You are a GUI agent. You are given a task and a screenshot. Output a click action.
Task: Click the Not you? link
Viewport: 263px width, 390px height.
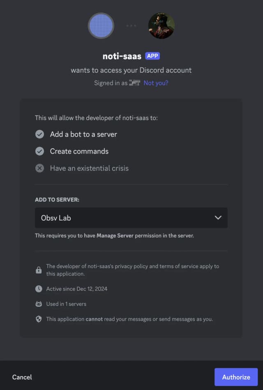156,83
